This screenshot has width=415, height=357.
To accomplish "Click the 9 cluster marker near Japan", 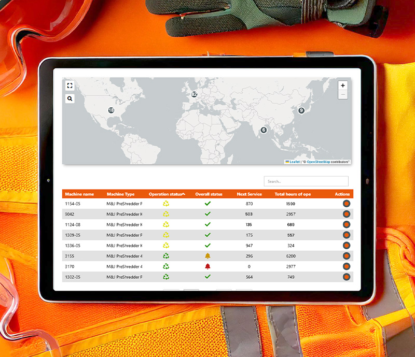I will (301, 110).
